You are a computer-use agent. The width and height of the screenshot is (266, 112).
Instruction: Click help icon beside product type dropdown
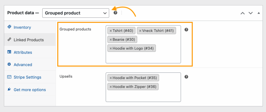[x=116, y=13]
